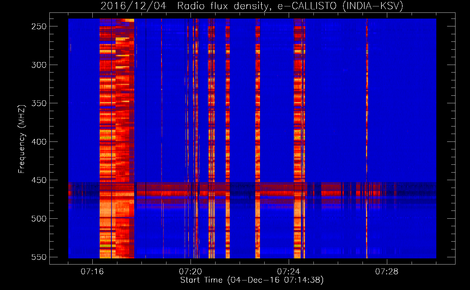Image resolution: width=470 pixels, height=290 pixels.
Task: Click the 'Start Time (04-Dec-16 07:14:38)' label
Action: 252,280
